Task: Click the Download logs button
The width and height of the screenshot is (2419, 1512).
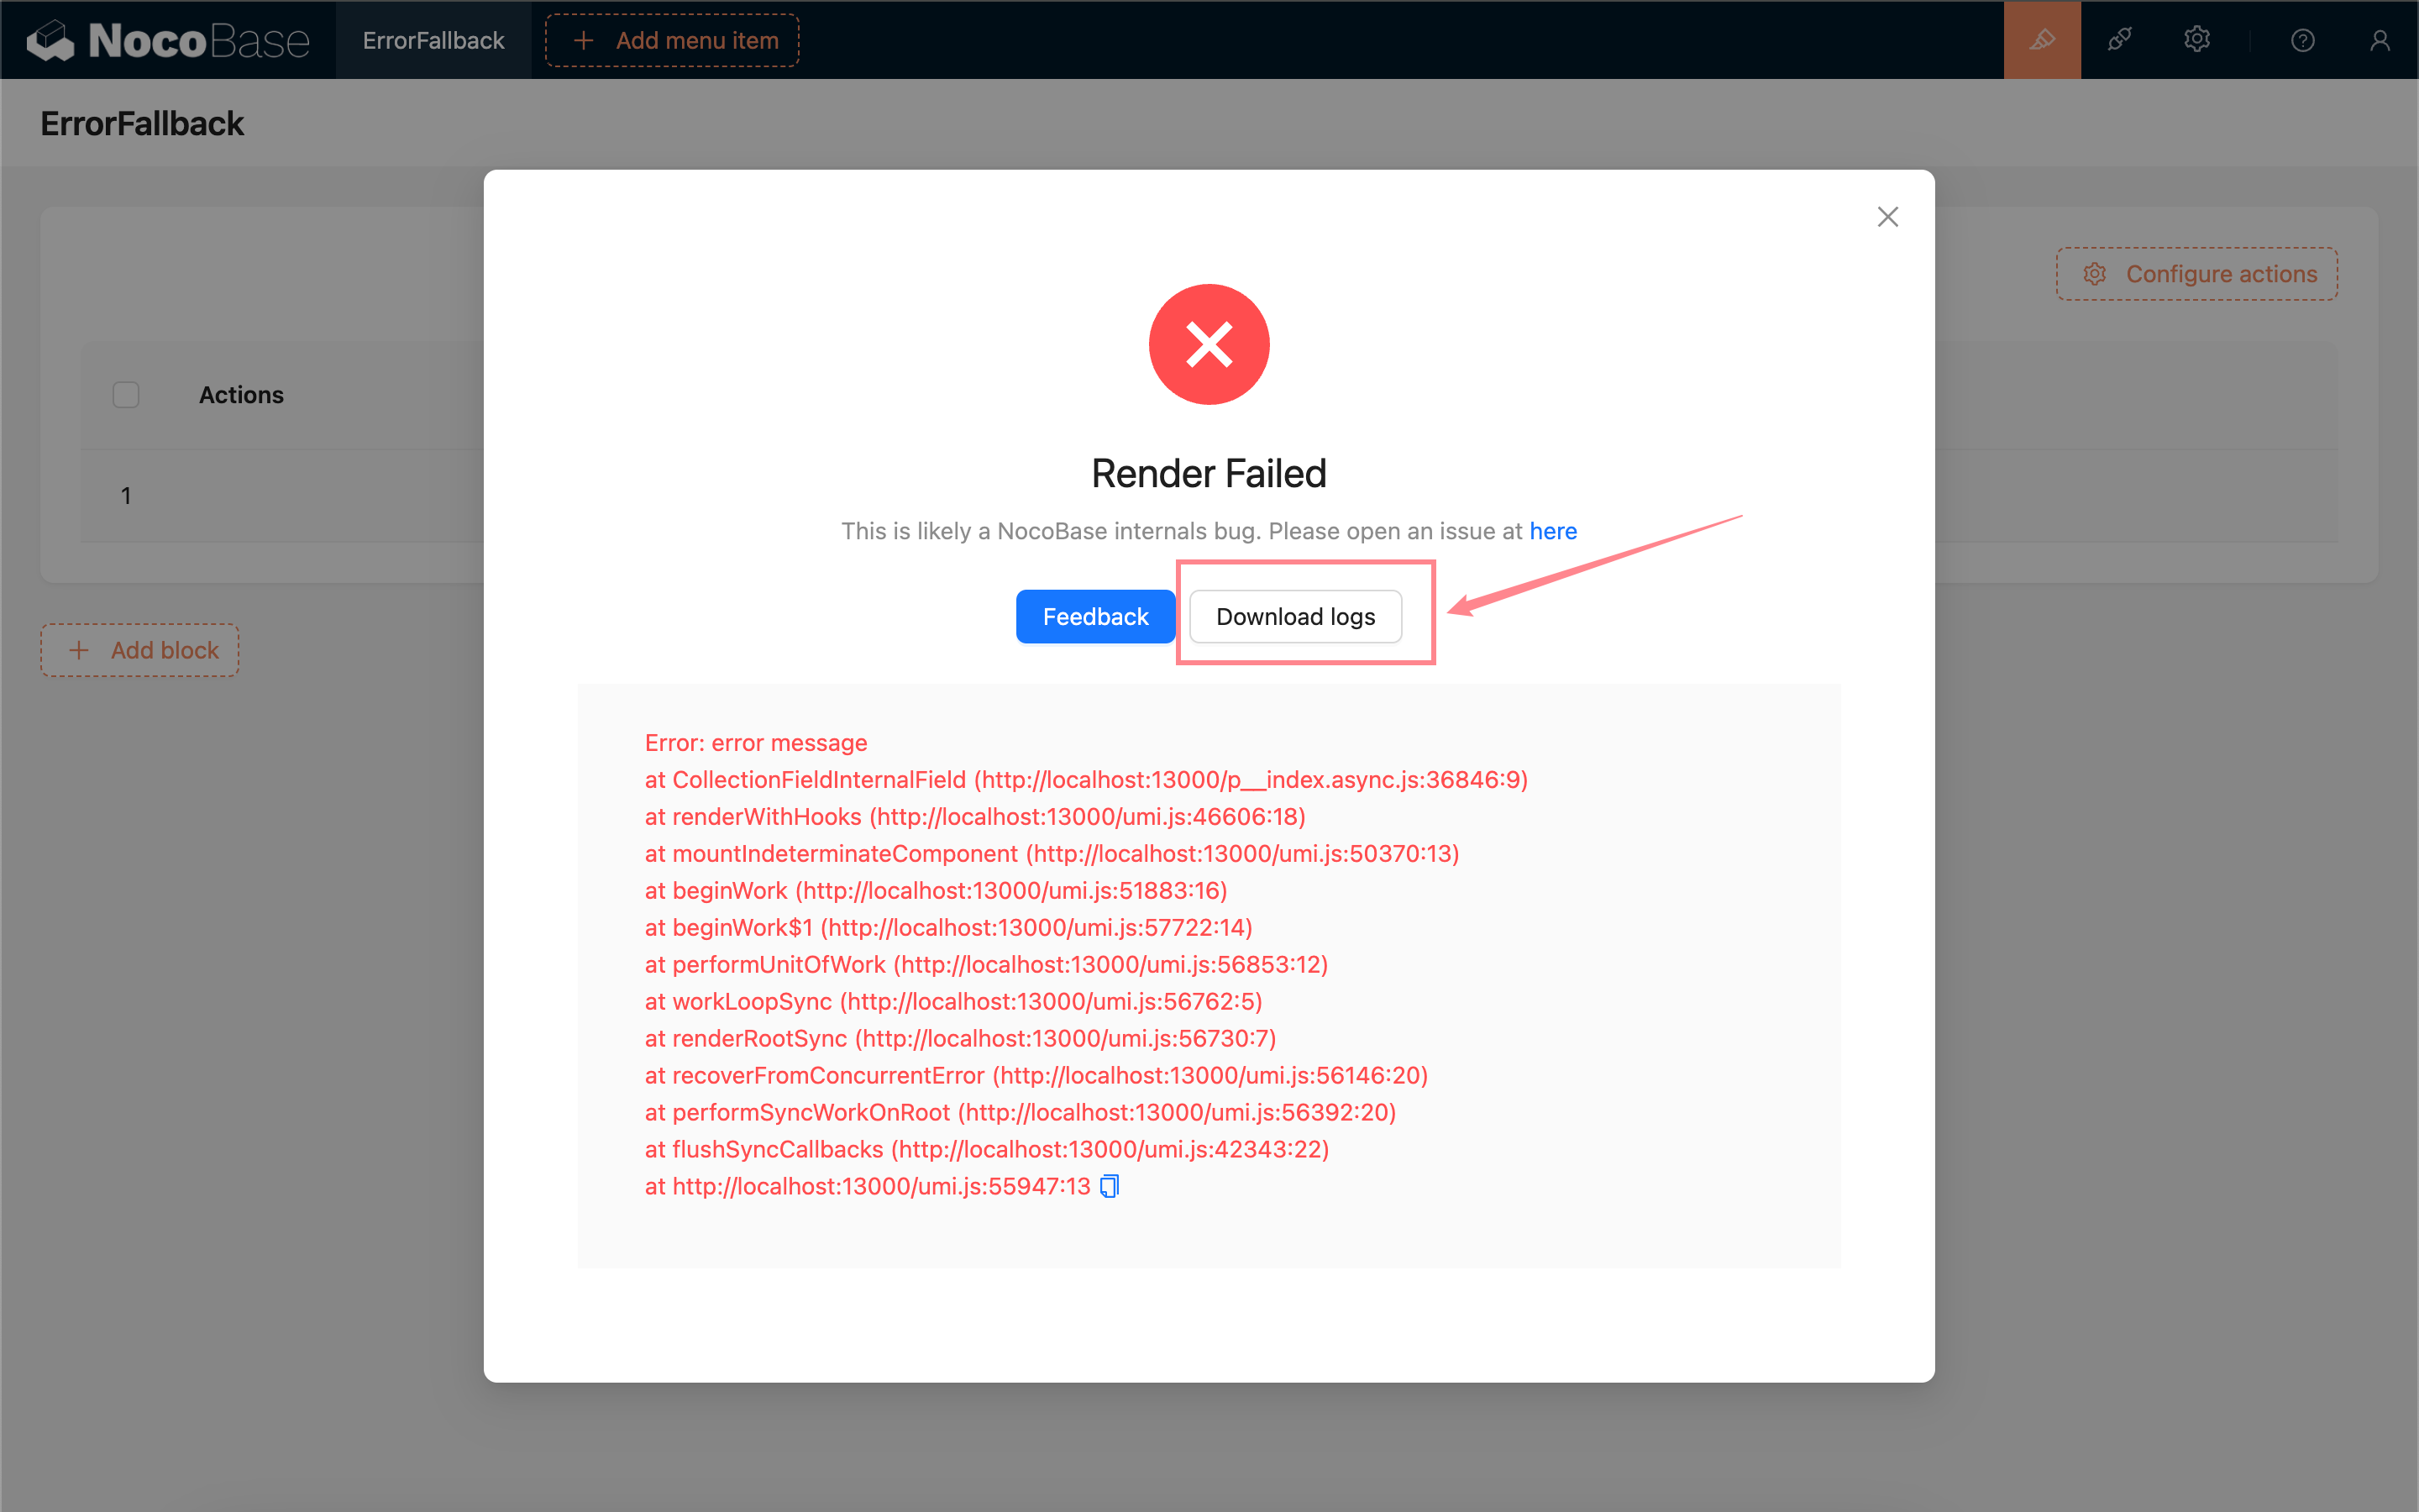Action: click(1294, 617)
